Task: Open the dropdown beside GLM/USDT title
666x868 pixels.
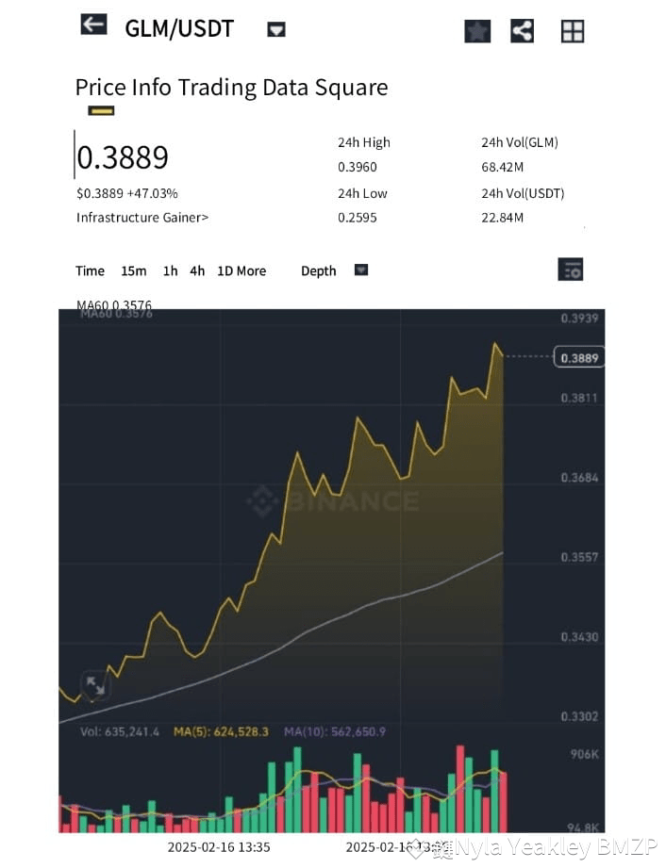Action: [x=275, y=29]
